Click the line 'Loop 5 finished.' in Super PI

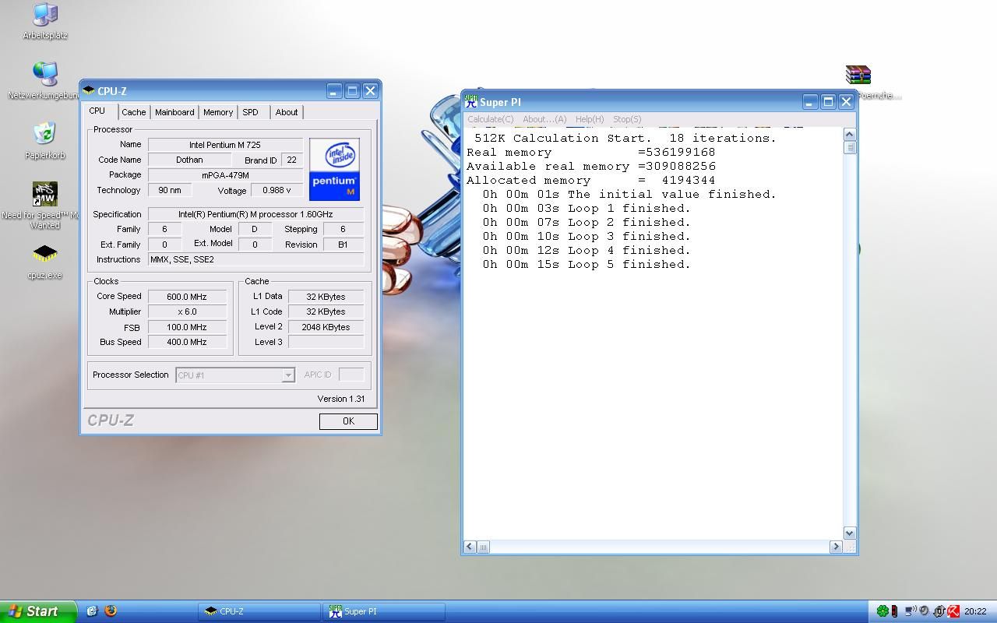point(587,265)
